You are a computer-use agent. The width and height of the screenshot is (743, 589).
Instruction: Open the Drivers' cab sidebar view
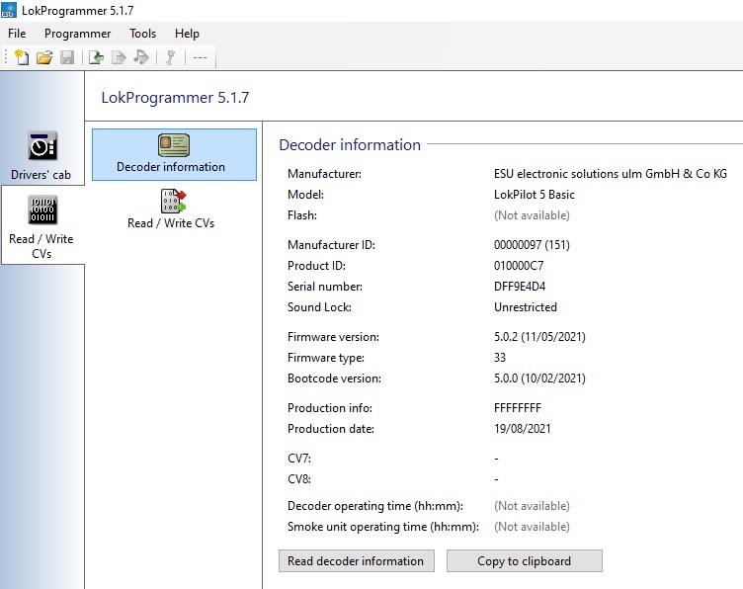click(41, 155)
